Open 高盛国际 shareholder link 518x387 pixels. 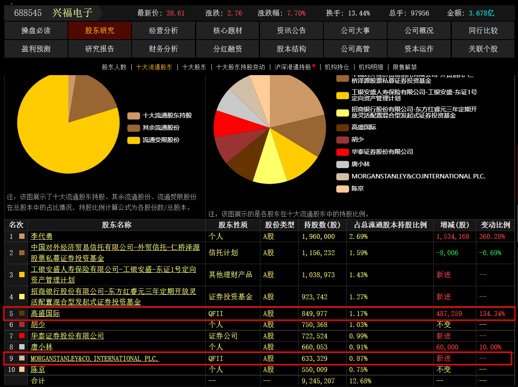pos(45,314)
